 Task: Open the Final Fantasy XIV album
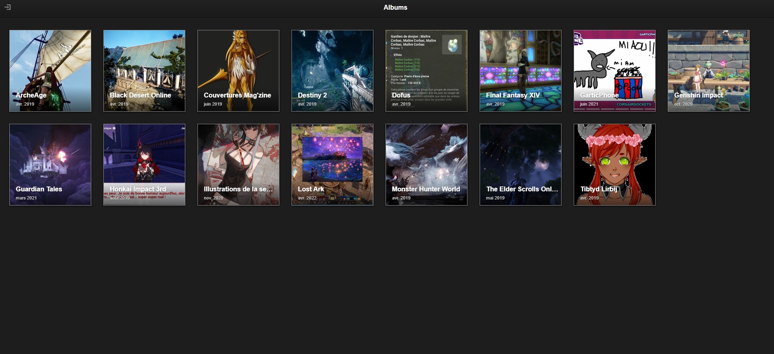(521, 71)
